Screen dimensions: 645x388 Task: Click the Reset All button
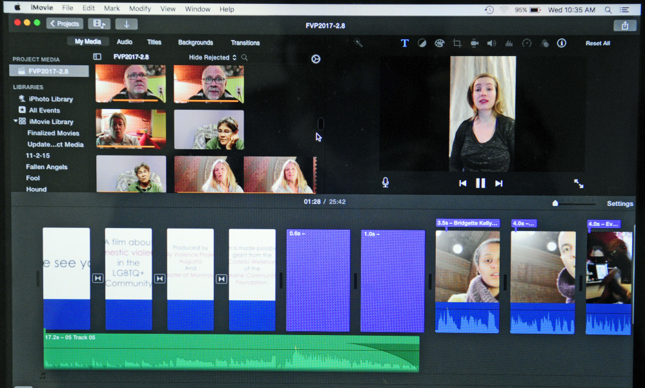pyautogui.click(x=598, y=43)
